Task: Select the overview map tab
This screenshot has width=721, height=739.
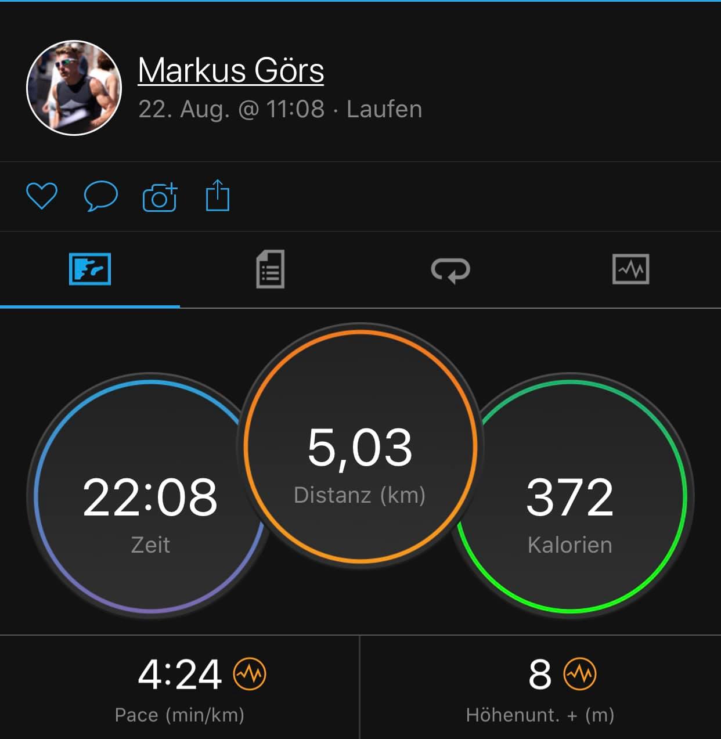Action: pyautogui.click(x=90, y=269)
